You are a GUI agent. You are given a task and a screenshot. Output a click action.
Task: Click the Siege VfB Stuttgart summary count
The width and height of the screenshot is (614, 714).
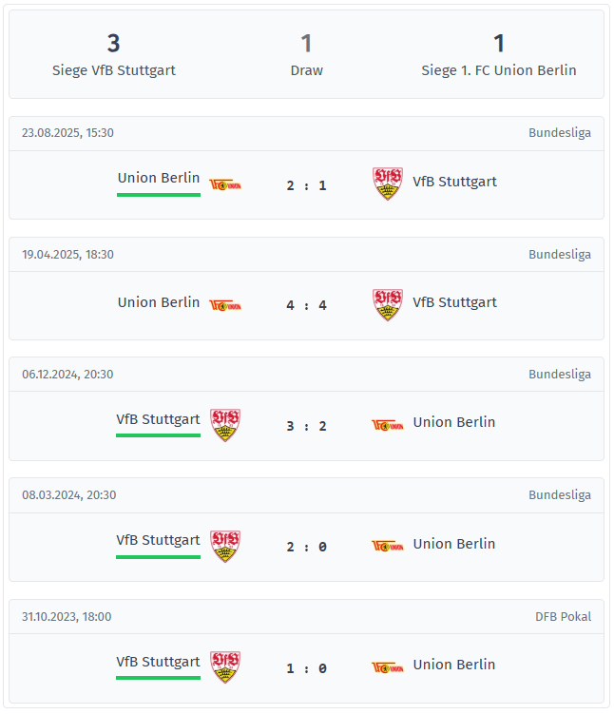coord(114,54)
